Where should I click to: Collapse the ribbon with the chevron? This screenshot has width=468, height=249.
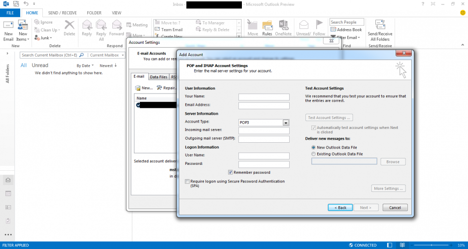(463, 45)
